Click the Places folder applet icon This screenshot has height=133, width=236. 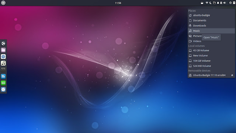214,3
